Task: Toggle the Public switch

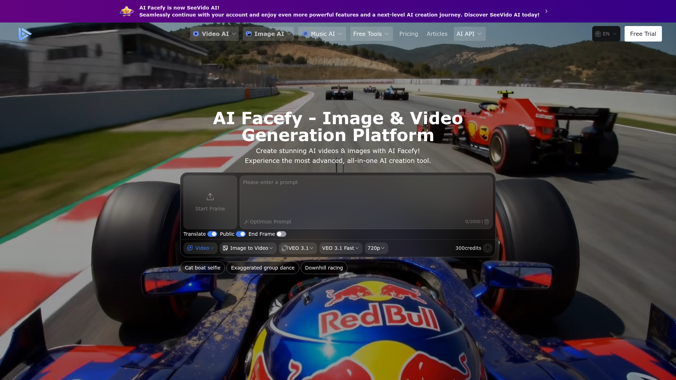Action: [241, 234]
